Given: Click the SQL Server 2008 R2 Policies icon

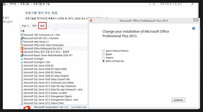Looking at the screenshot, I should tap(22, 72).
